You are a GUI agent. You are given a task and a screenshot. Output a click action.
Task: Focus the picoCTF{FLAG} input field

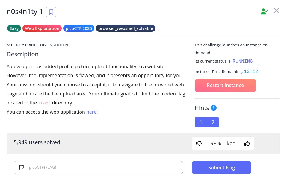pyautogui.click(x=102, y=168)
